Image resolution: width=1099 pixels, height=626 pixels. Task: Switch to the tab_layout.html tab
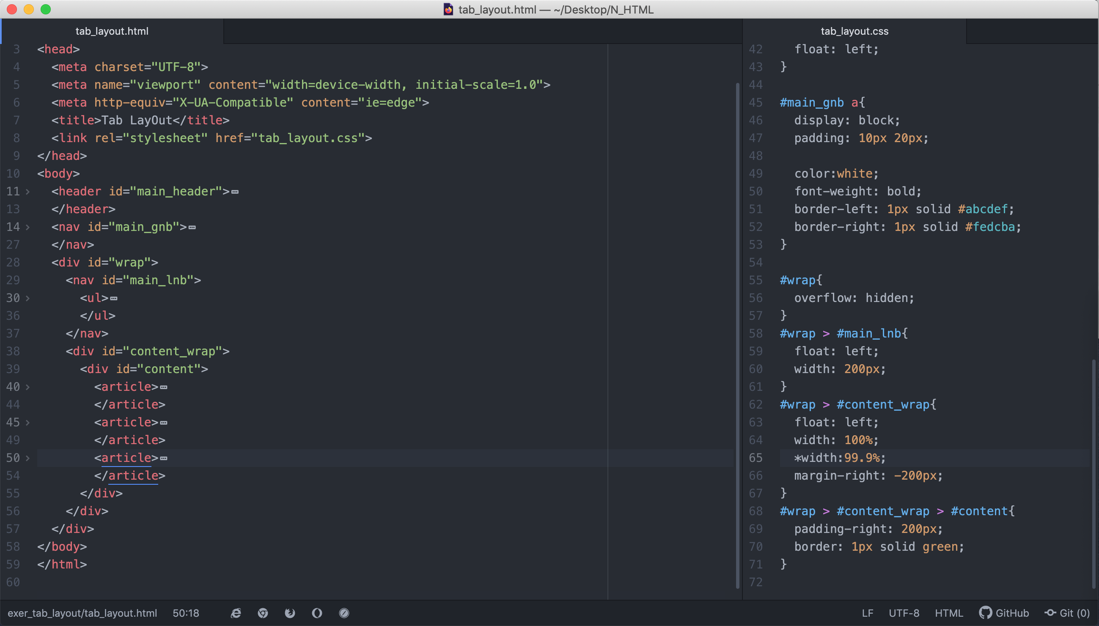[112, 31]
